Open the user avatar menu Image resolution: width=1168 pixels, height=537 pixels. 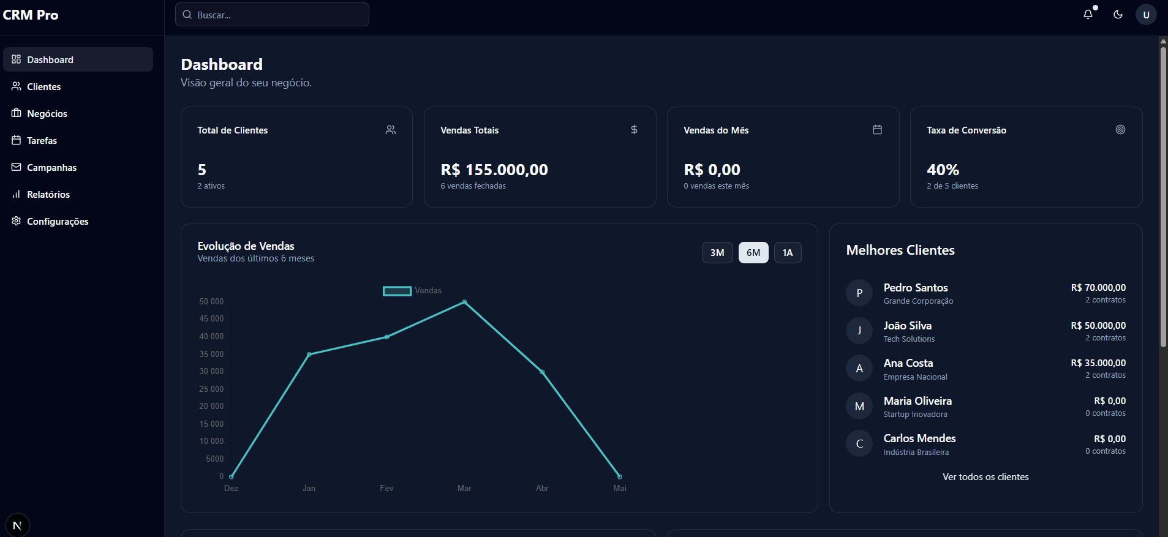click(x=1146, y=15)
